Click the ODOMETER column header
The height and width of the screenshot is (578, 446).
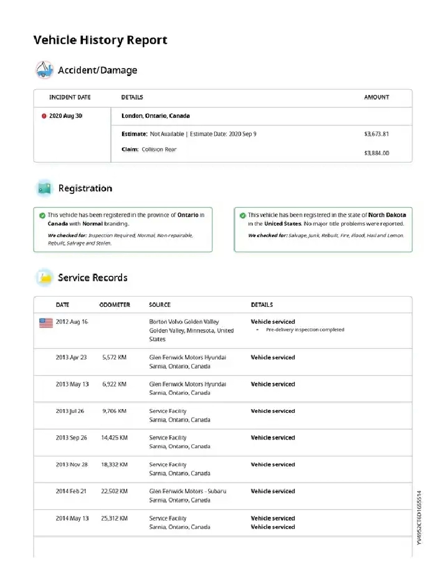pos(115,305)
